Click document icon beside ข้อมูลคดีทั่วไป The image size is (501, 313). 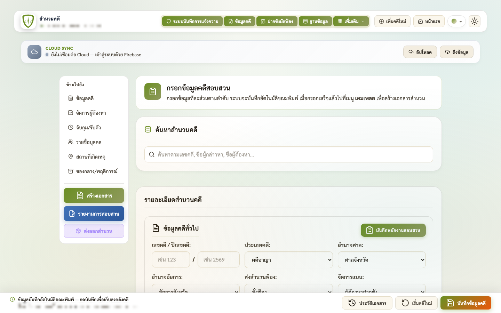click(156, 228)
